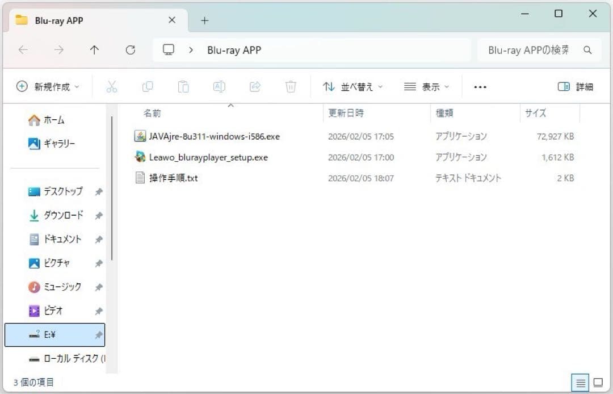Image resolution: width=613 pixels, height=394 pixels.
Task: Select file name 操作手順.txt
Action: [173, 178]
